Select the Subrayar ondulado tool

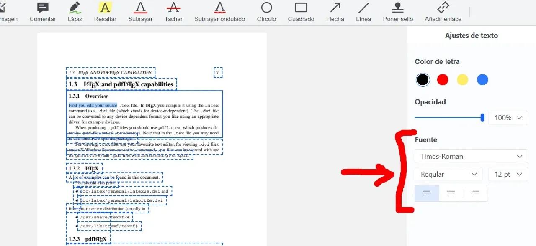click(219, 12)
